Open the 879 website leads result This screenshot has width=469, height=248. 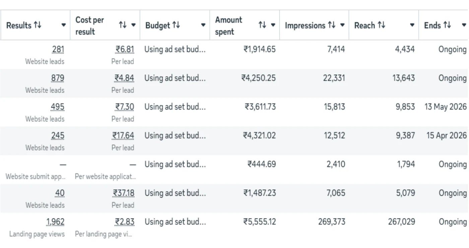pyautogui.click(x=58, y=78)
